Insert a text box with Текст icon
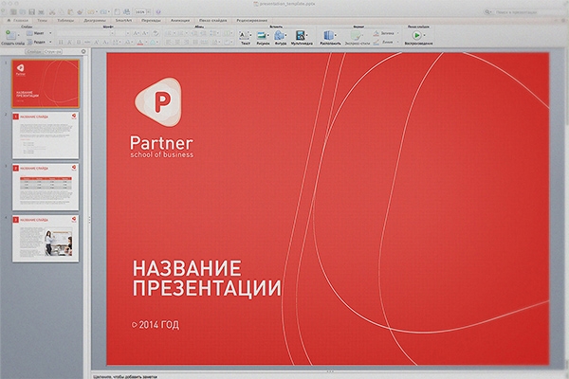 (244, 35)
